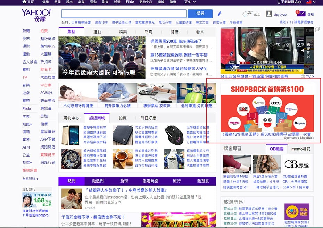Open 帳號保護 in the left sidebar
This screenshot has height=228, width=323.
point(30,170)
